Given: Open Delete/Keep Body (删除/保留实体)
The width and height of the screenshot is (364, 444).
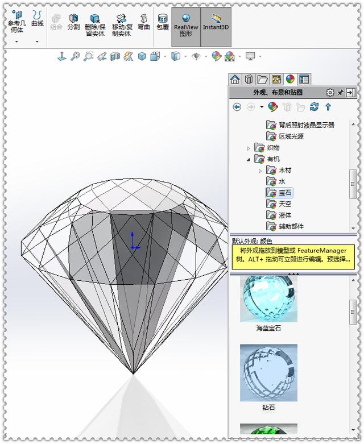Looking at the screenshot, I should pyautogui.click(x=95, y=25).
